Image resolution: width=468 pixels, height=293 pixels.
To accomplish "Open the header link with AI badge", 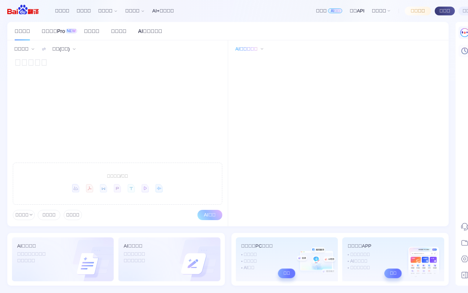I will [x=329, y=11].
